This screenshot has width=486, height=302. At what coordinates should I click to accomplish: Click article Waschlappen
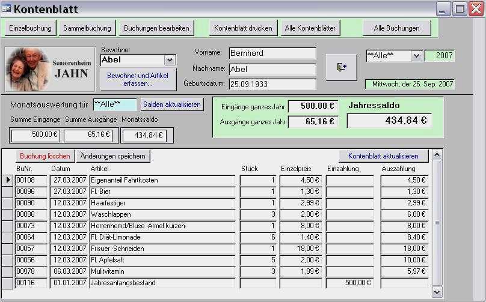[162, 214]
